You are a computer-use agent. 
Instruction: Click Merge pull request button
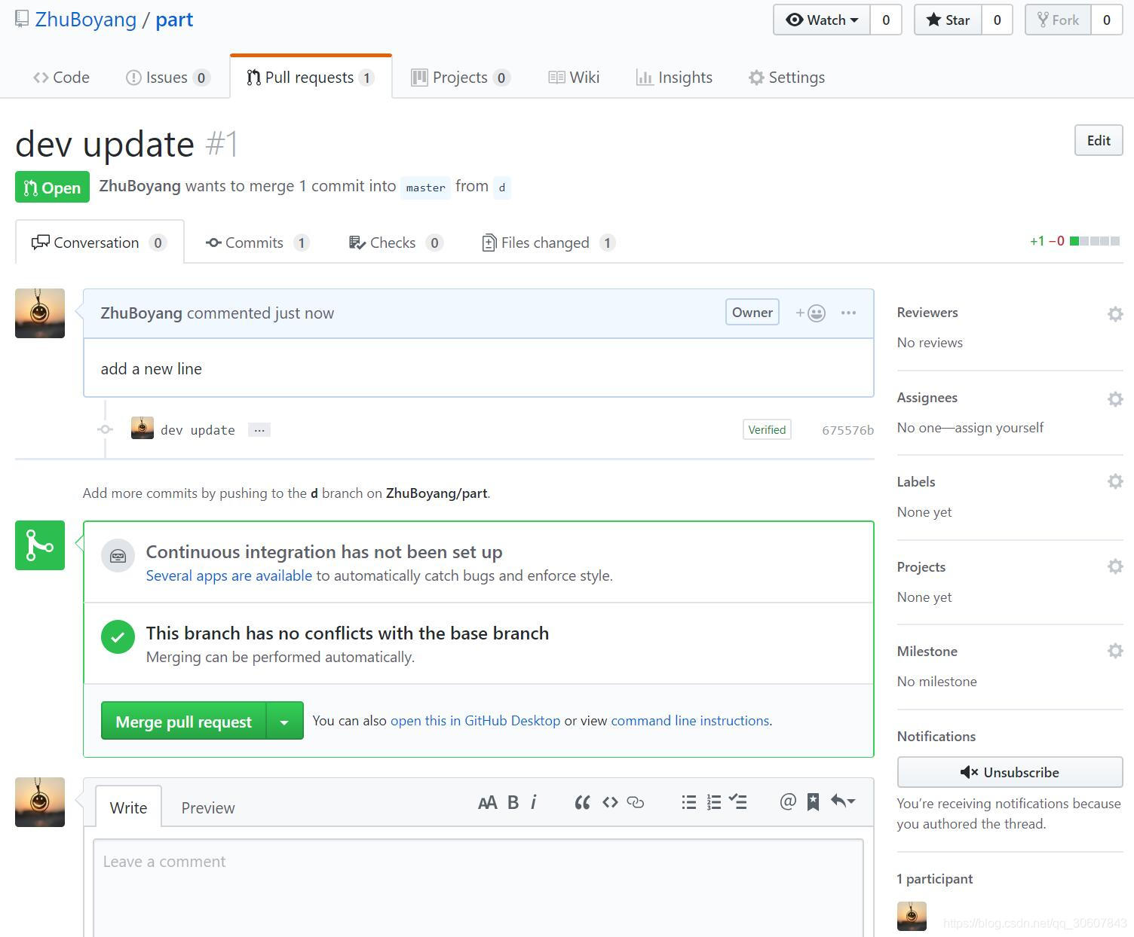(184, 721)
